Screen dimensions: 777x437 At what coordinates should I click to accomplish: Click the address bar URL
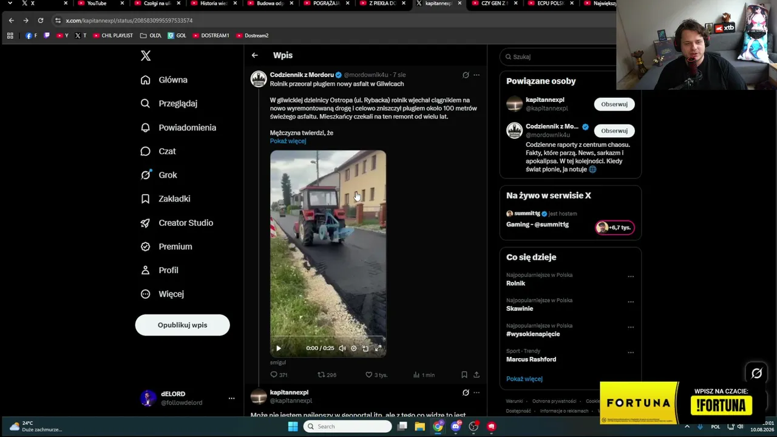(x=129, y=21)
